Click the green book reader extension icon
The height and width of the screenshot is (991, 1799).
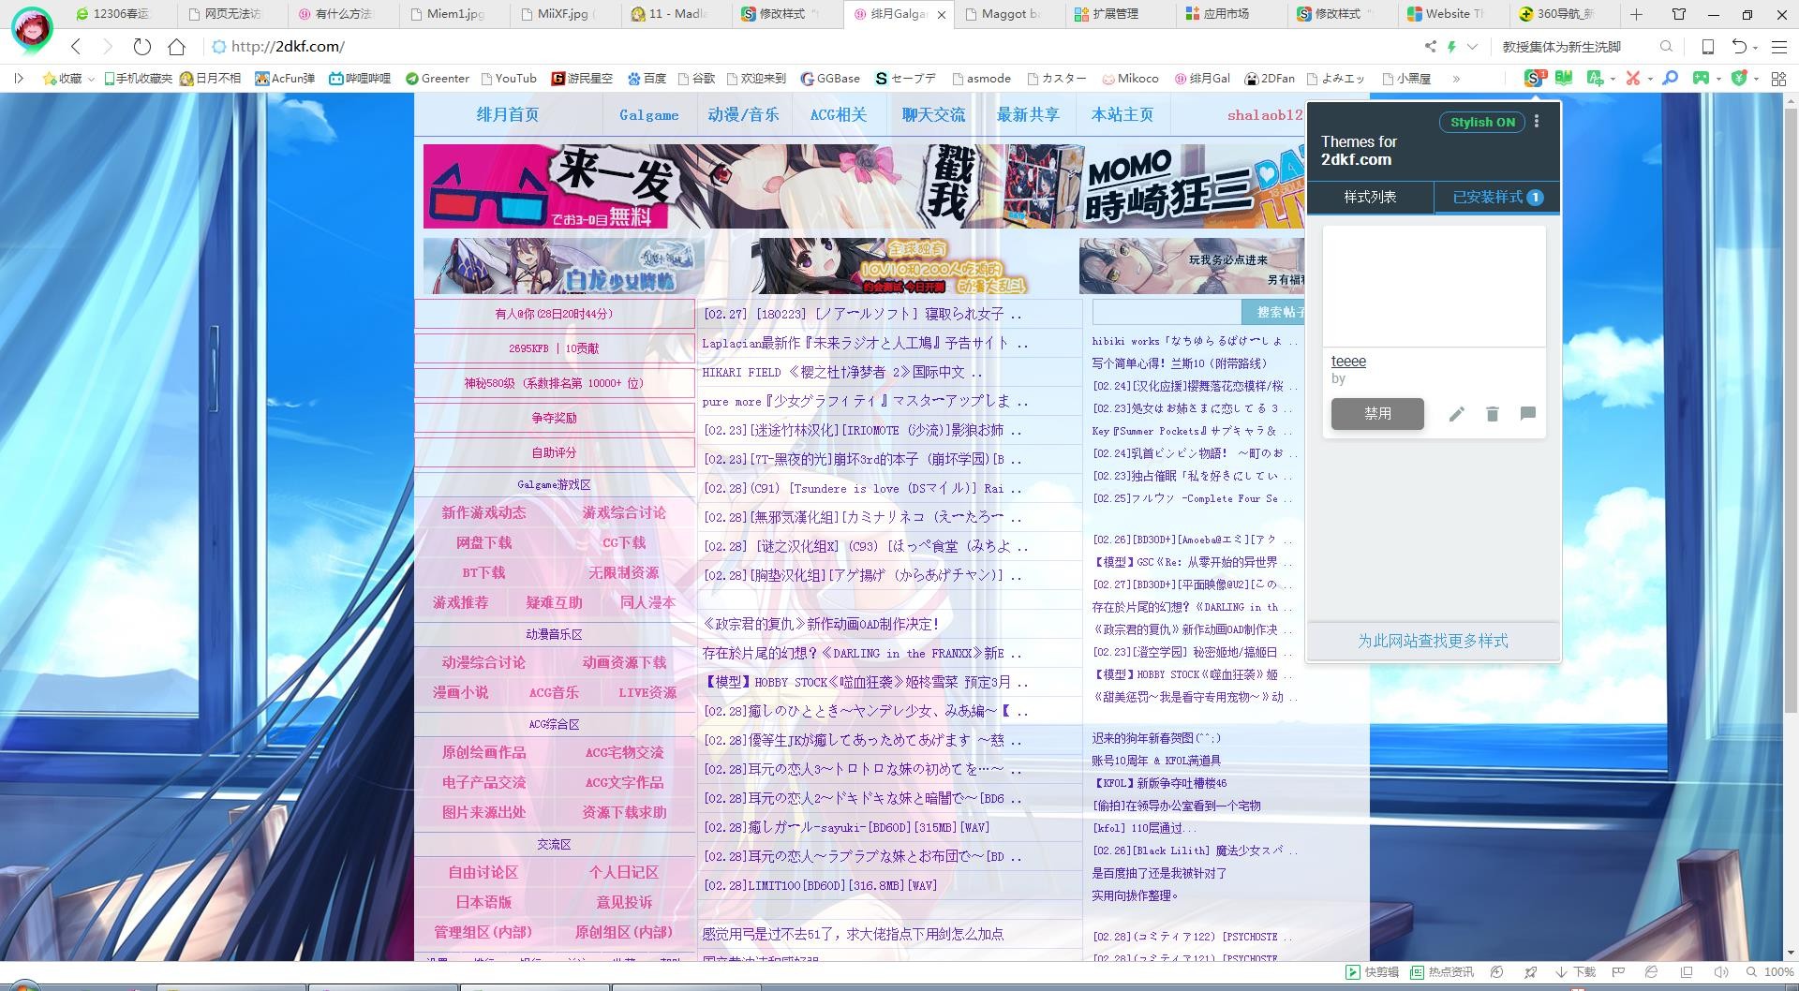tap(1563, 79)
